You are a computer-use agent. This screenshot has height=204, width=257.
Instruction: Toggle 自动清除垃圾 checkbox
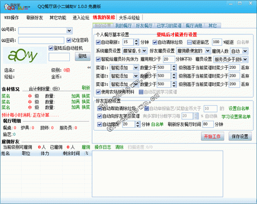coord(155,42)
